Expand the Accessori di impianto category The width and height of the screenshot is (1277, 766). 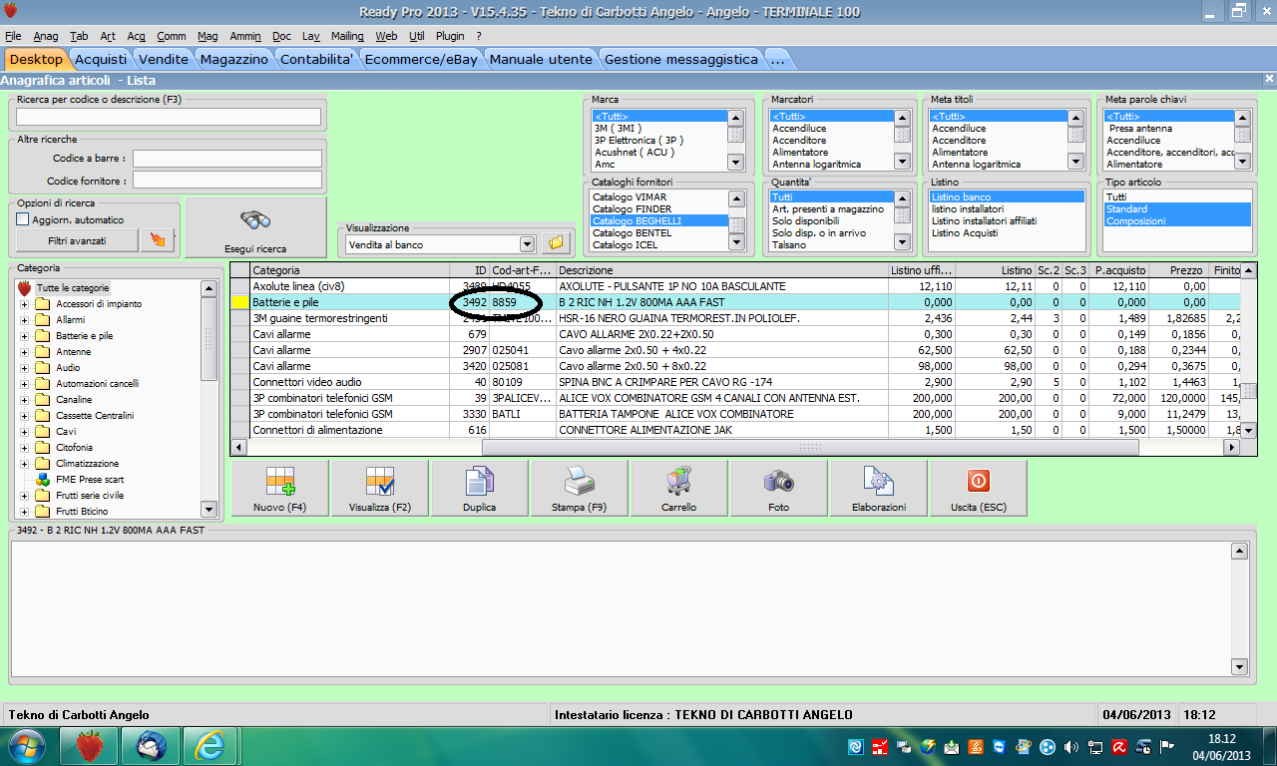pos(24,304)
